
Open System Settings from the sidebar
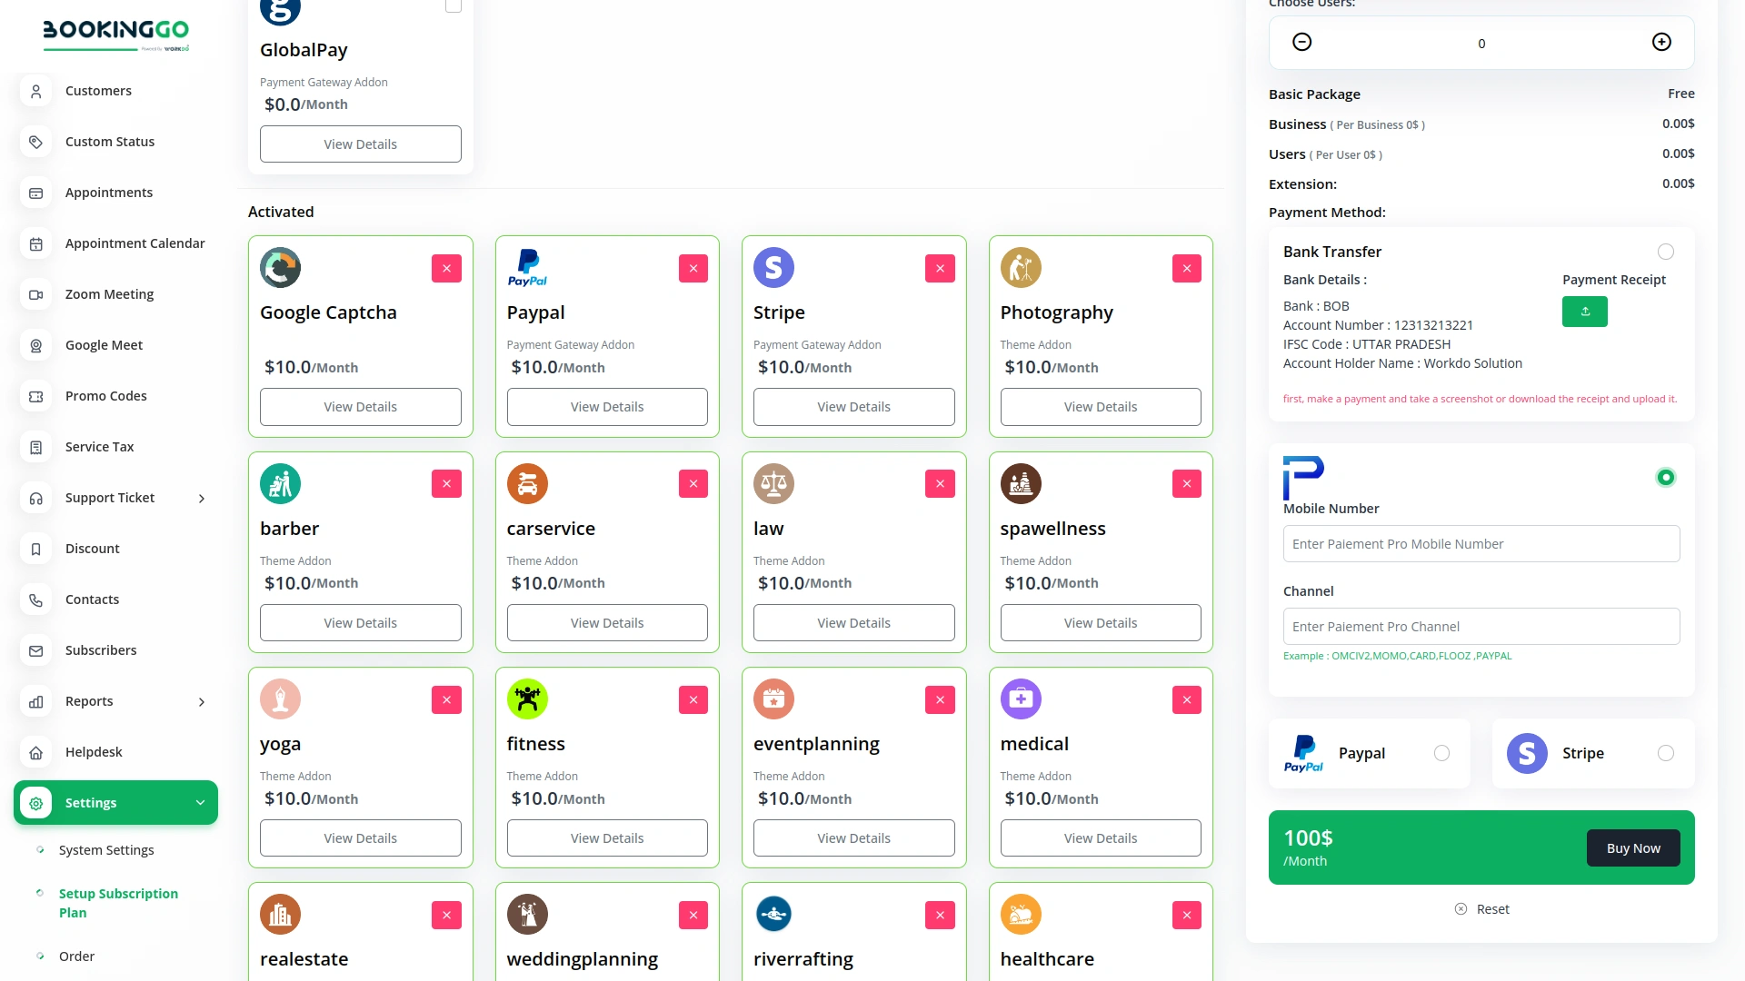tap(106, 850)
